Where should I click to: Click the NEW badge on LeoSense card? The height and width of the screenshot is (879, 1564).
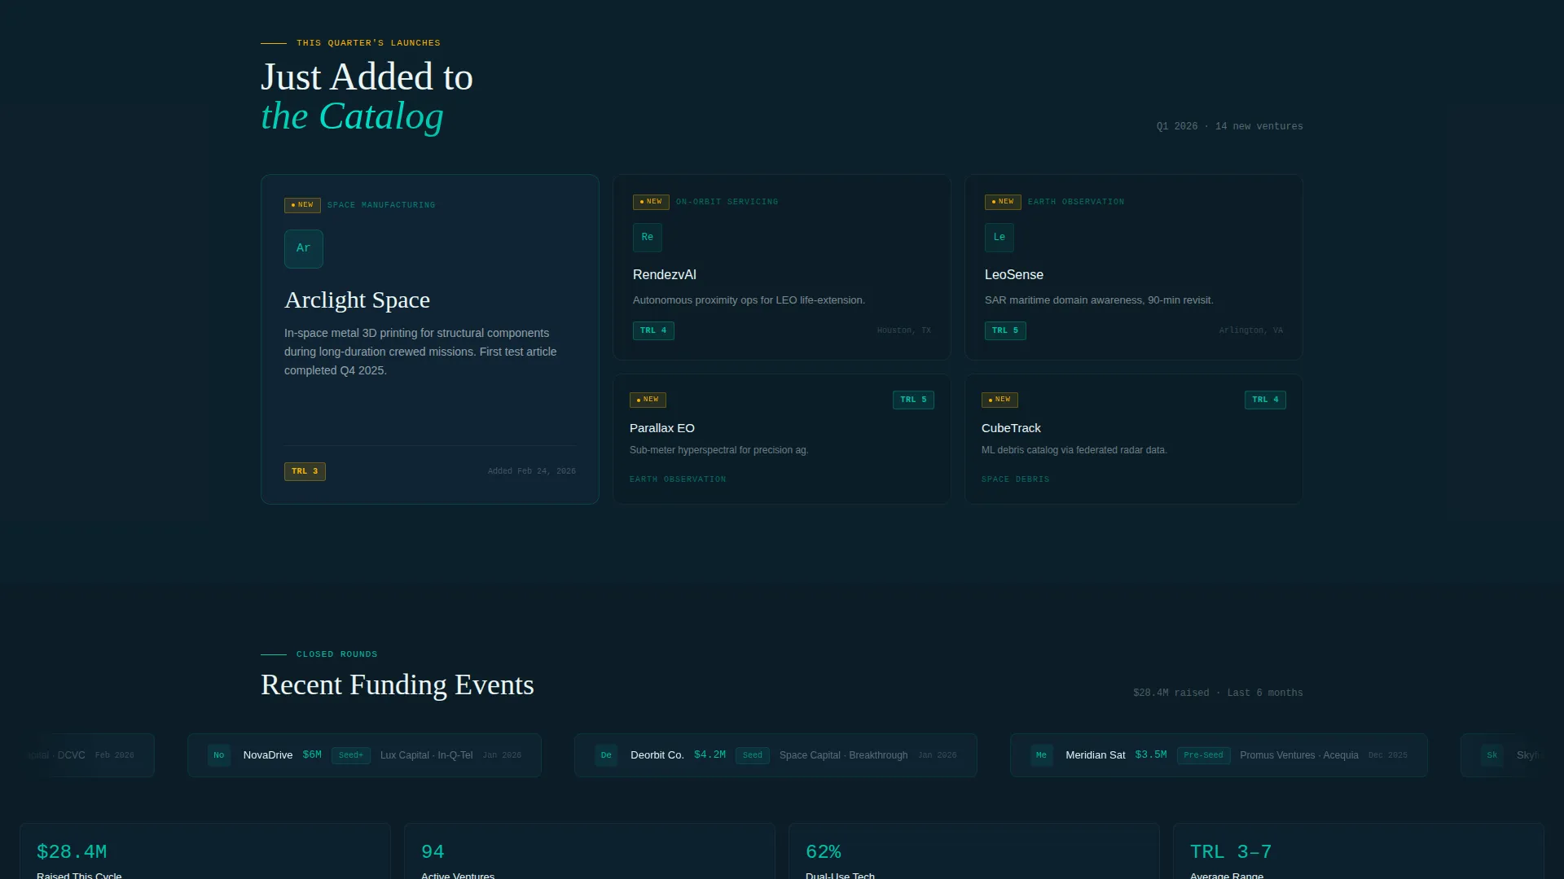[x=1003, y=202]
